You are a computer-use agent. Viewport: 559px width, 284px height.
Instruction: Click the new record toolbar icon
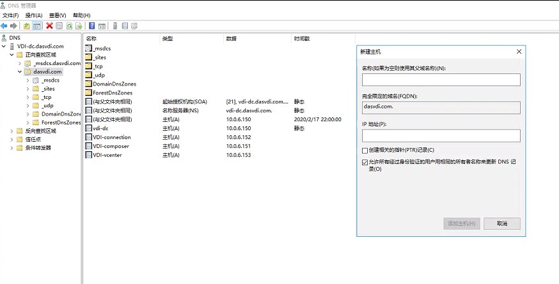(x=134, y=26)
